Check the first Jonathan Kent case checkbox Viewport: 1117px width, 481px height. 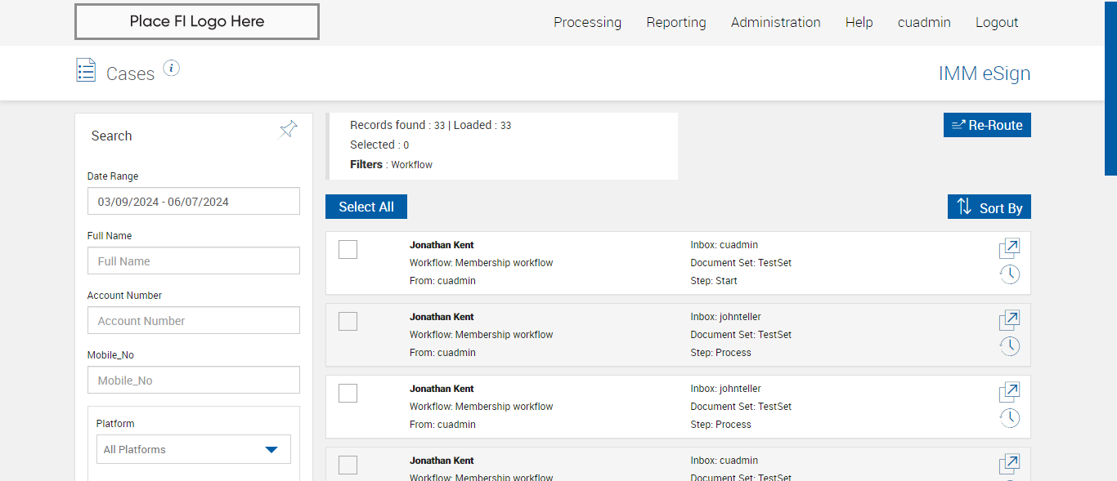tap(348, 250)
